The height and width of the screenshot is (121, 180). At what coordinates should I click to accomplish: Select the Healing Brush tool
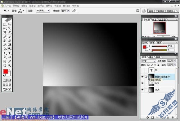pos(5,37)
